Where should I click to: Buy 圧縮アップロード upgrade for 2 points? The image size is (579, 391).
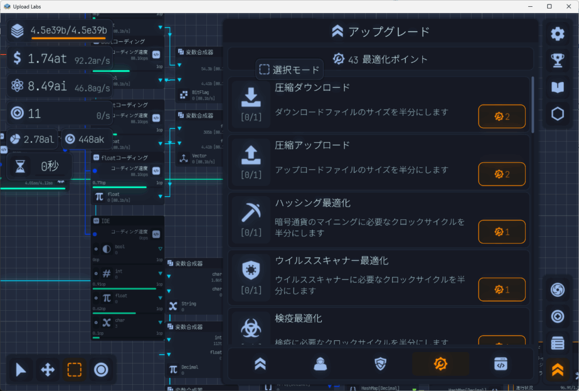tap(502, 174)
